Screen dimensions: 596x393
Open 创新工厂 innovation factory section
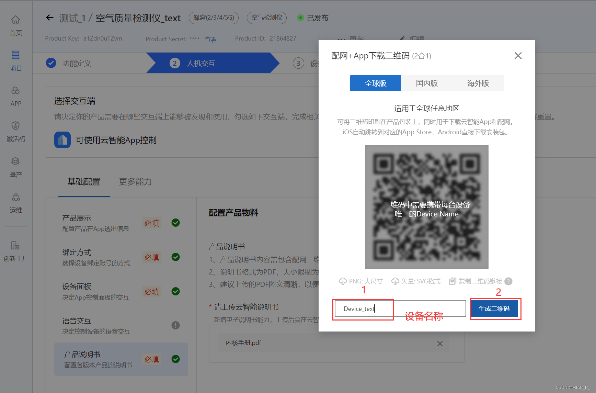(x=16, y=251)
